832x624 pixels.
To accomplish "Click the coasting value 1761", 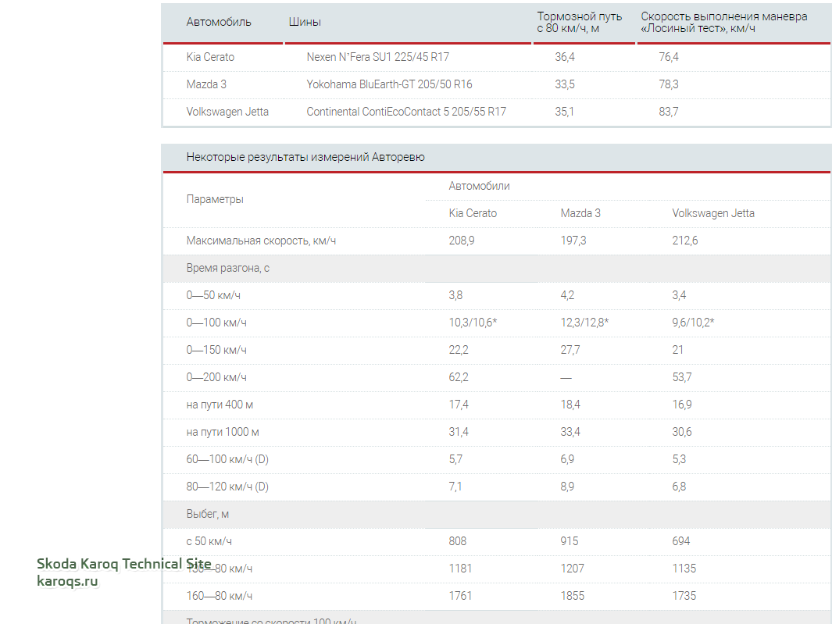I will click(460, 596).
